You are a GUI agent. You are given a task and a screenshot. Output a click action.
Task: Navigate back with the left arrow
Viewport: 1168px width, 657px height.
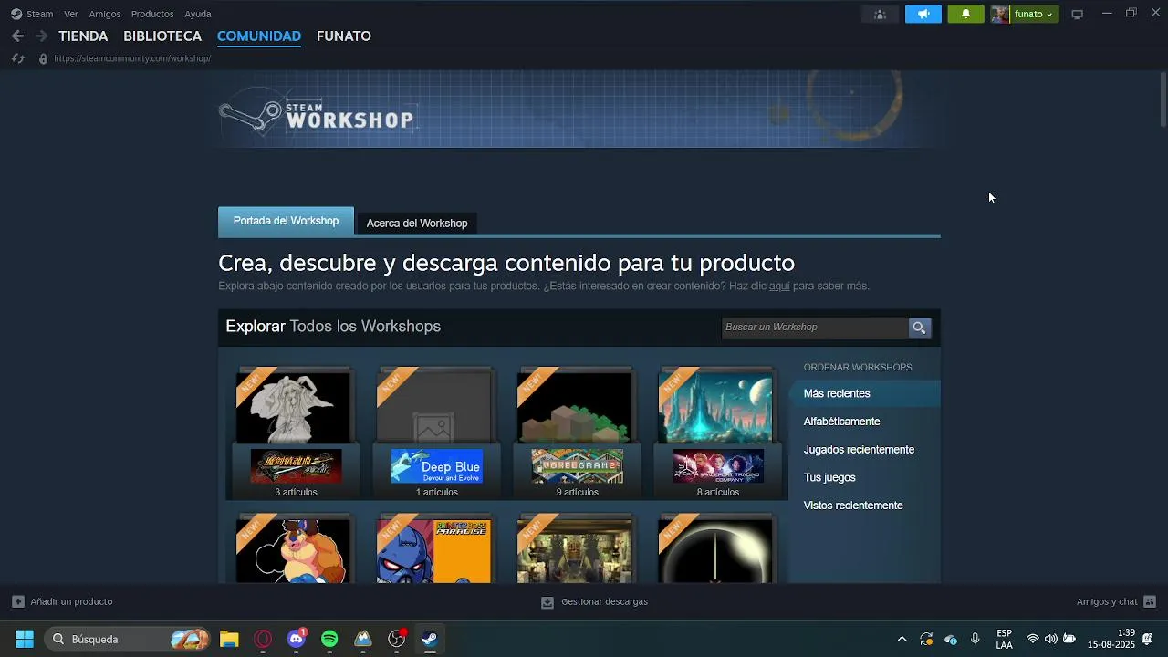click(x=17, y=36)
